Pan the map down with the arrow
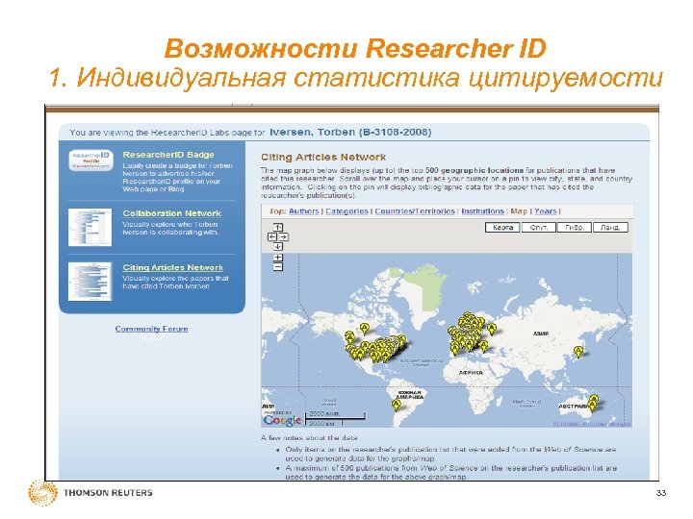Image resolution: width=693 pixels, height=519 pixels. click(277, 247)
